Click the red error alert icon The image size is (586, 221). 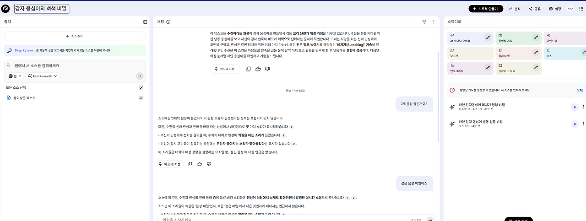point(452,91)
